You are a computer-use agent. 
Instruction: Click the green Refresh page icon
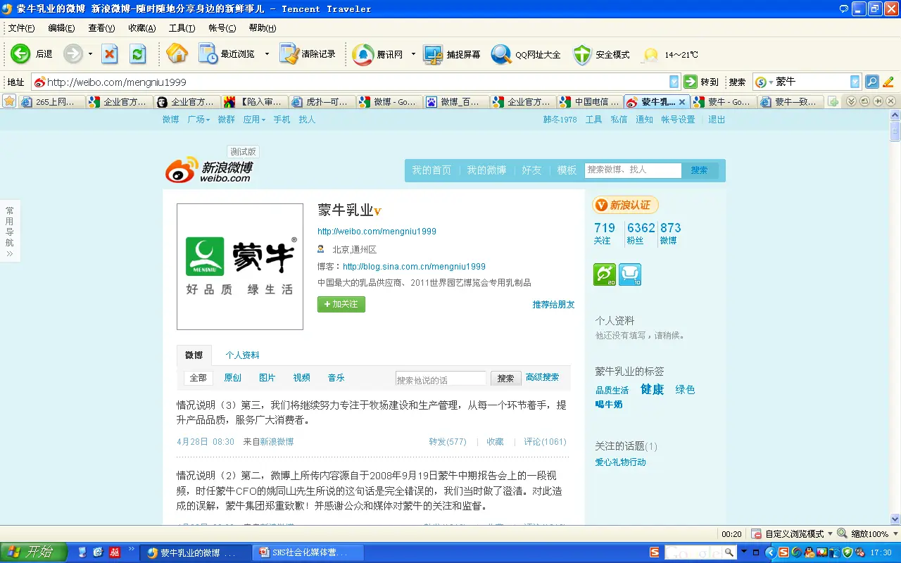click(138, 54)
